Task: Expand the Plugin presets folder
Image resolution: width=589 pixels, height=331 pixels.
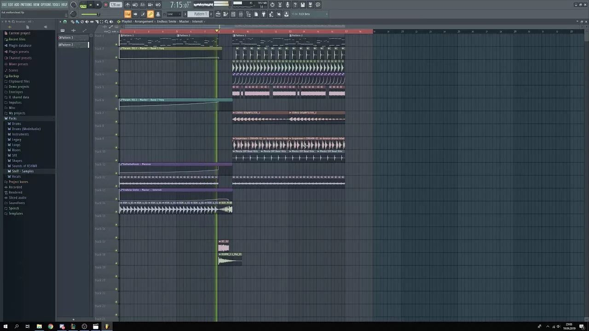Action: click(x=18, y=51)
